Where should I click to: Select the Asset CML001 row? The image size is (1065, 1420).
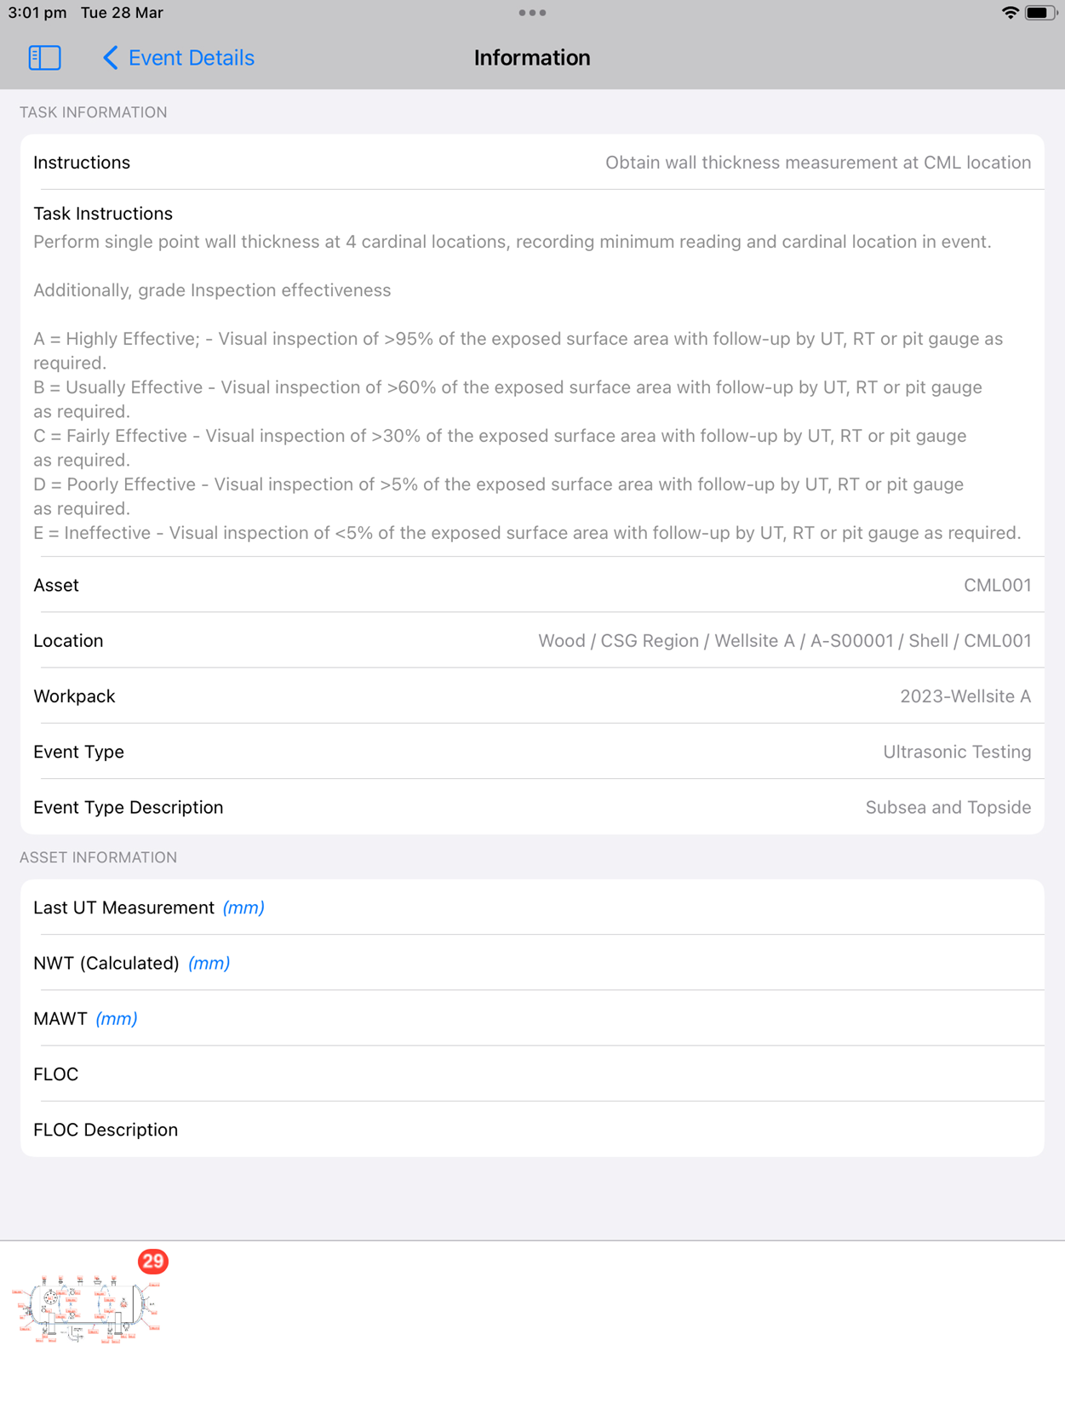click(532, 585)
